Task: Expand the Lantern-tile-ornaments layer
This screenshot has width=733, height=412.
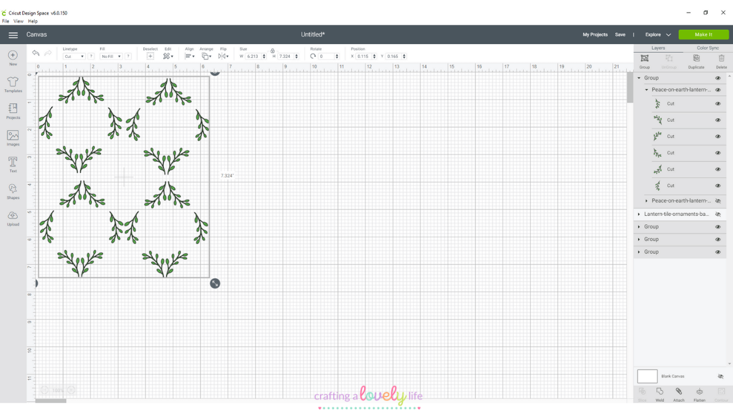Action: [x=639, y=214]
